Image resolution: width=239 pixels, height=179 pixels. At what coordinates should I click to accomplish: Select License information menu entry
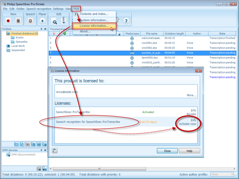click(94, 26)
